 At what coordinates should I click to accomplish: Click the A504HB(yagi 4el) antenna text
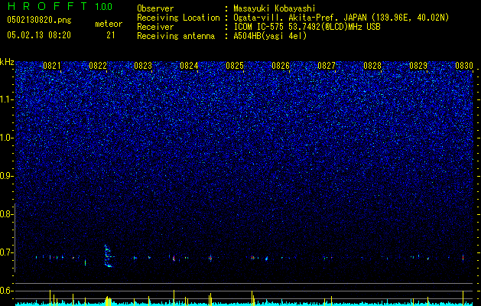click(270, 36)
